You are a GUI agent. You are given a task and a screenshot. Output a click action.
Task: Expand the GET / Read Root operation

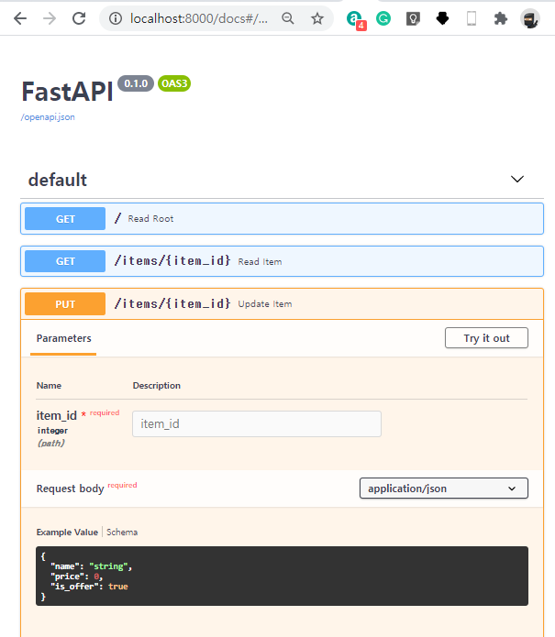tap(283, 218)
